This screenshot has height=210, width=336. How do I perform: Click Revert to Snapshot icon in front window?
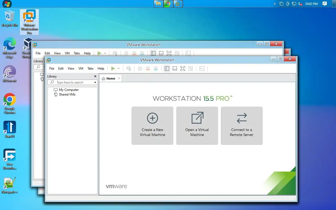(148, 69)
